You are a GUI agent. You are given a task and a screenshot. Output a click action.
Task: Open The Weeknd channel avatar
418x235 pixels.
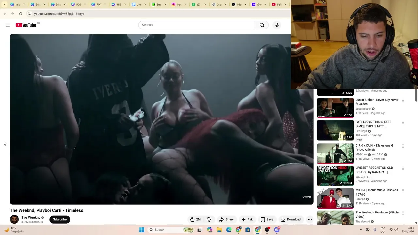[x=14, y=219]
